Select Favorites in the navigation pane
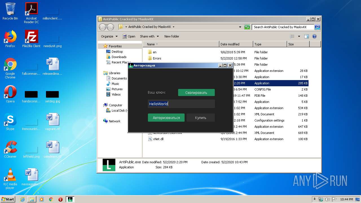The height and width of the screenshot is (203, 361). click(115, 46)
